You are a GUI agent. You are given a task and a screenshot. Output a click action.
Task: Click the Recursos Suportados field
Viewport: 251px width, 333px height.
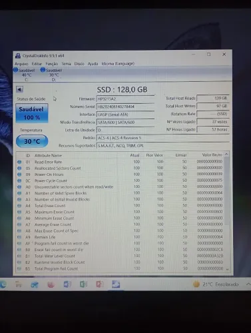[163, 146]
